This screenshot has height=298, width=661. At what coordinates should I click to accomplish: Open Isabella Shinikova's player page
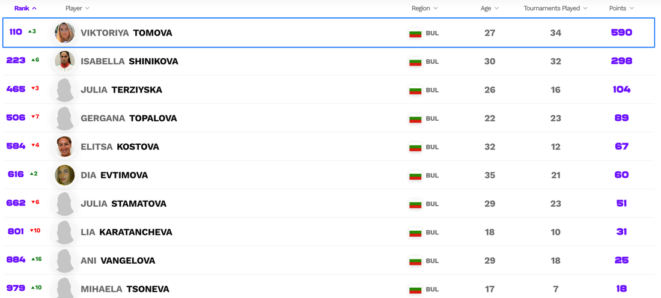(x=129, y=61)
